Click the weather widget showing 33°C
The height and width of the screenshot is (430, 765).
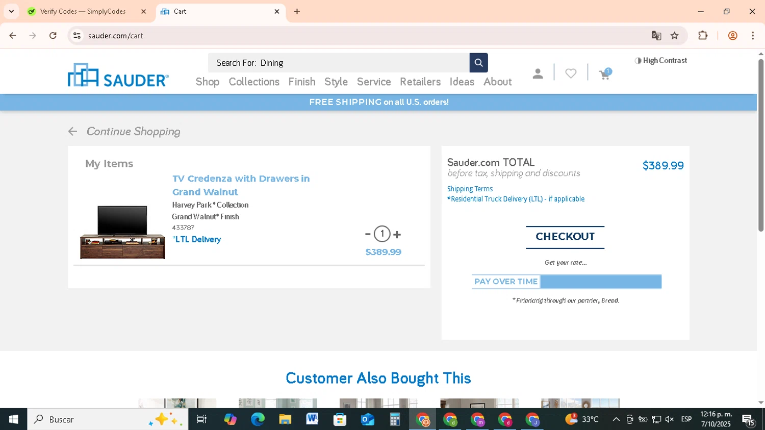pyautogui.click(x=582, y=419)
